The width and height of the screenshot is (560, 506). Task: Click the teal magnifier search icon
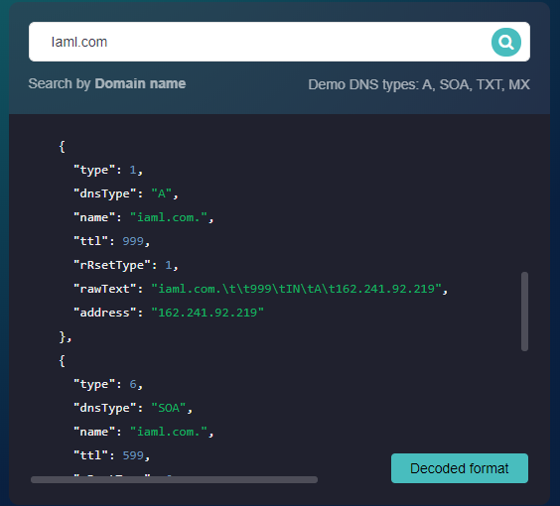pos(505,42)
